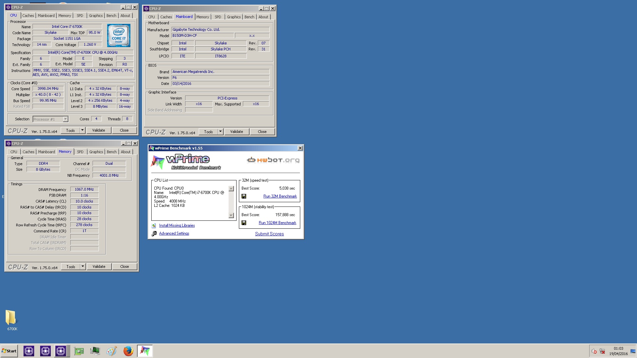Click the green circuit card taskbar icon

coord(79,351)
